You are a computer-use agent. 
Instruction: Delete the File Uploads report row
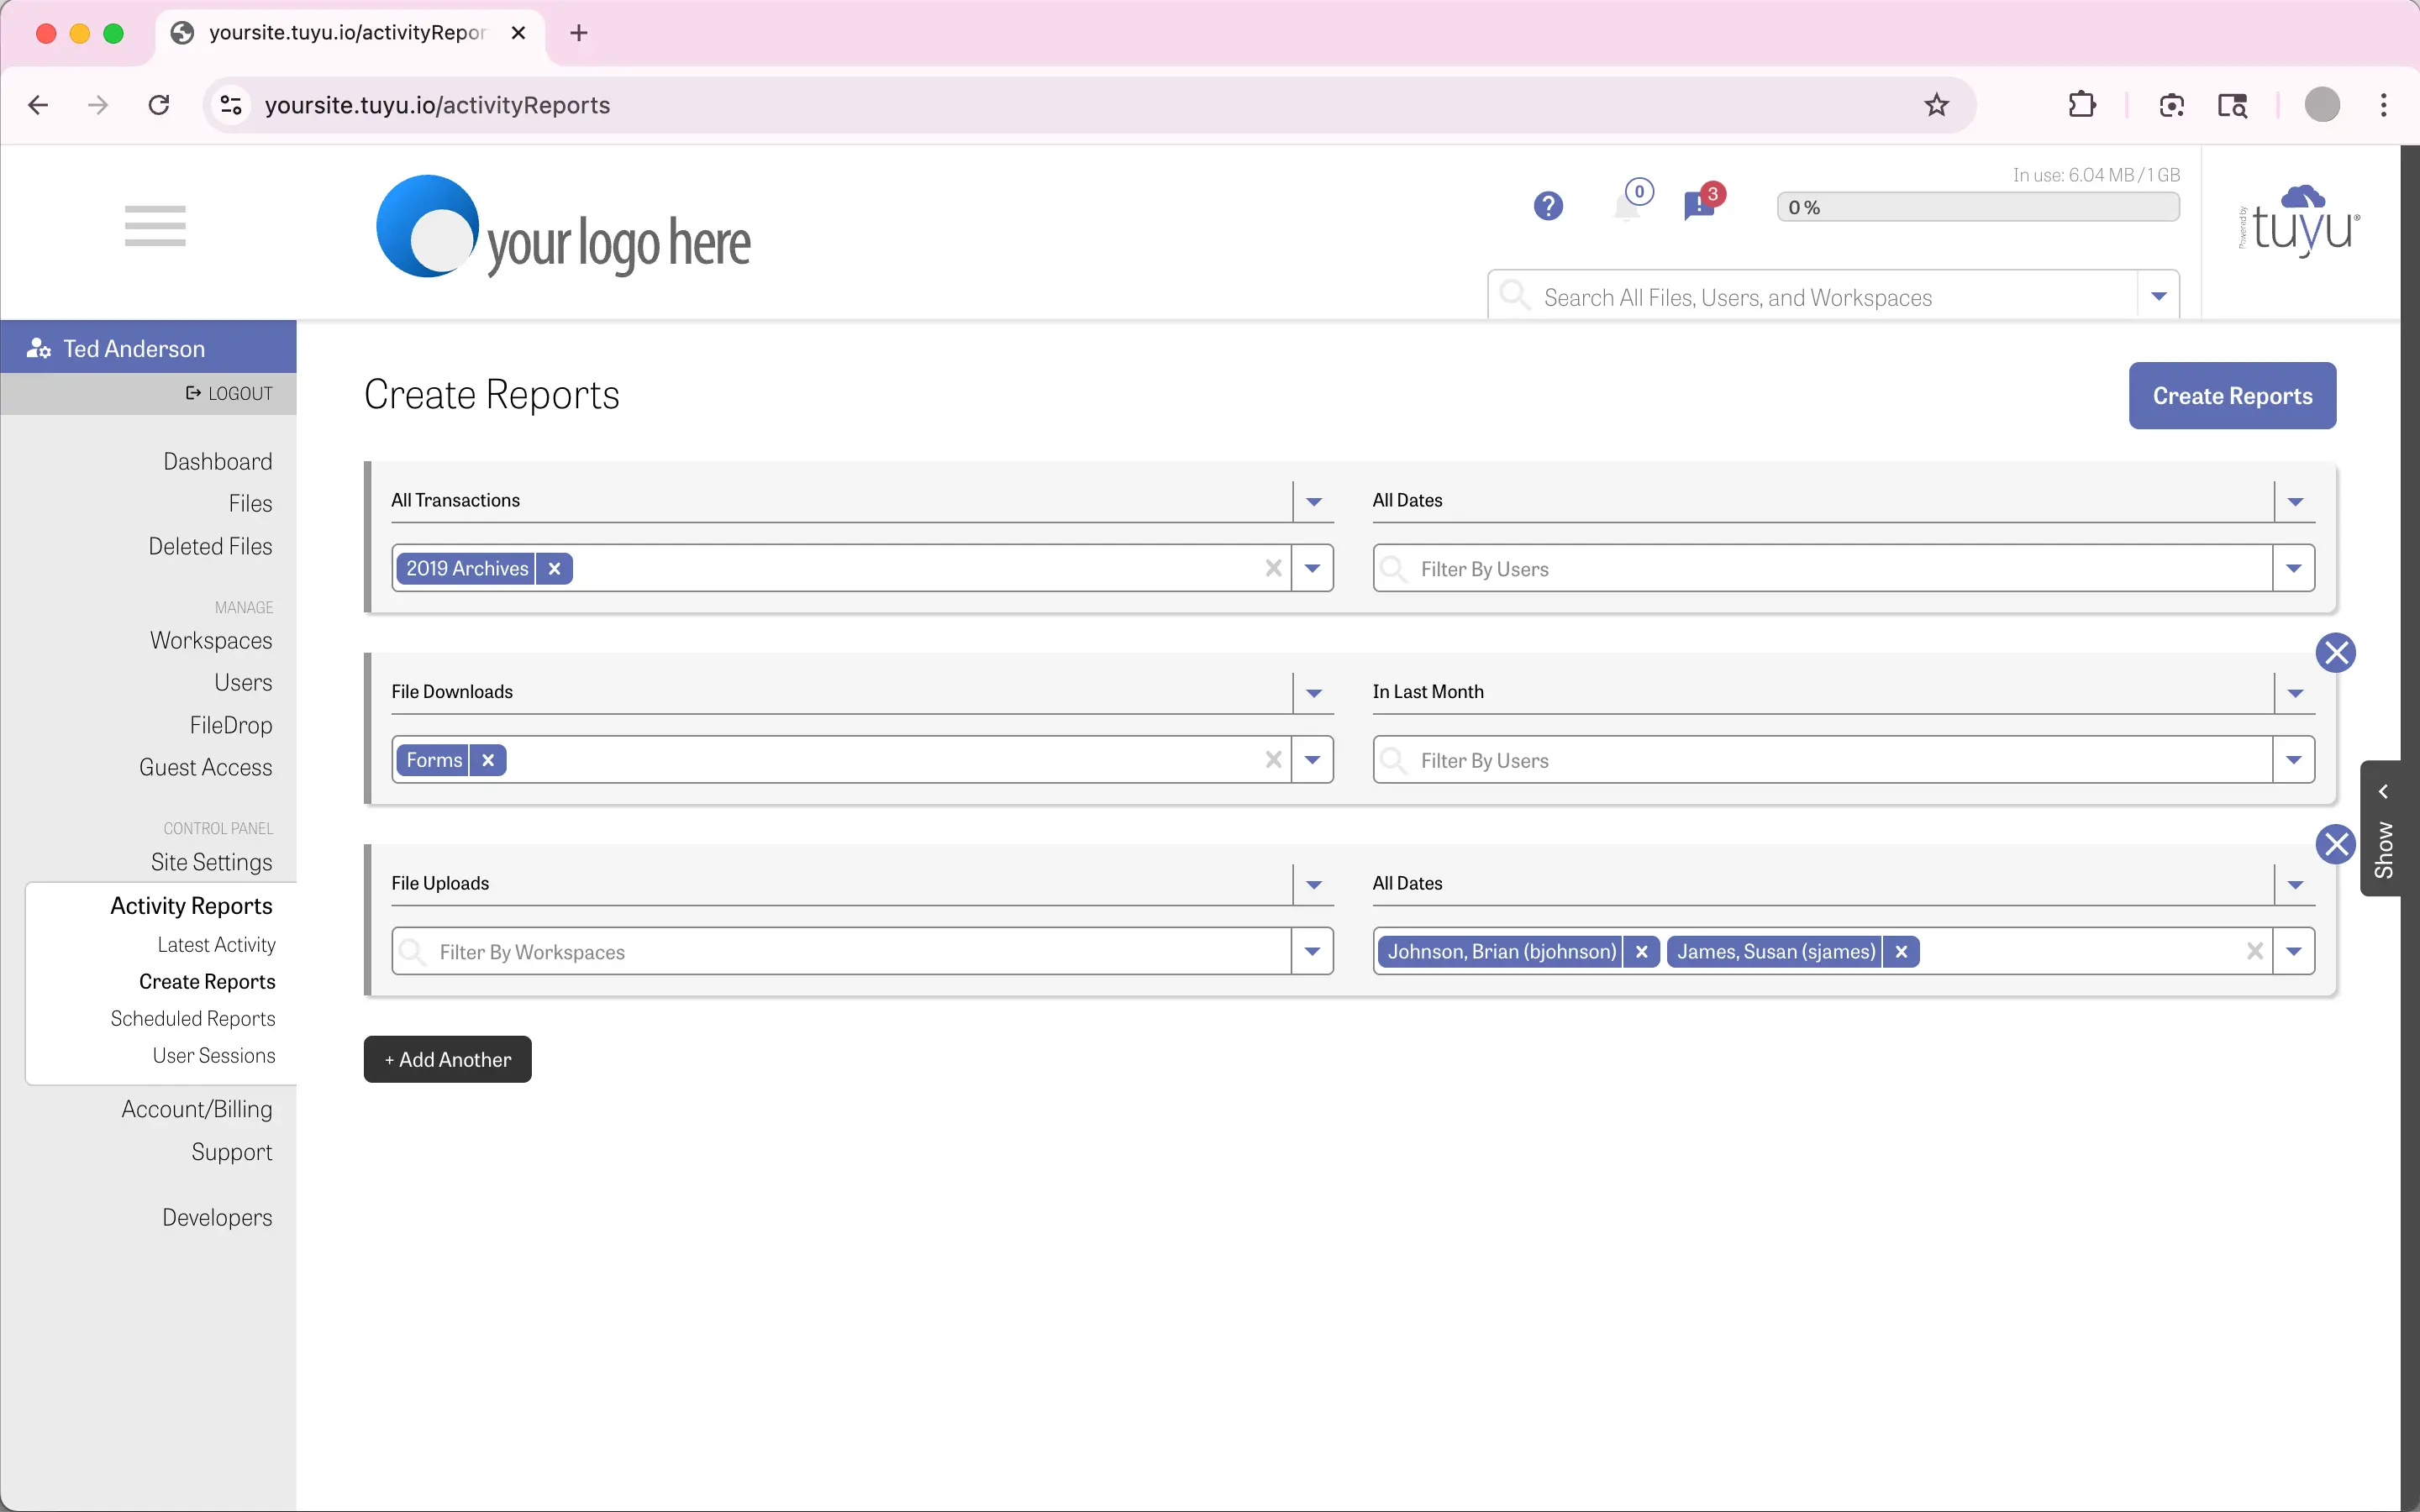[2335, 845]
